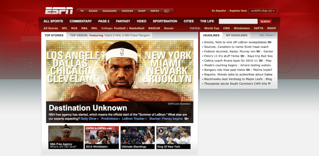Click video icon beside Federer stunned headline
This screenshot has width=319, height=156.
[258, 51]
